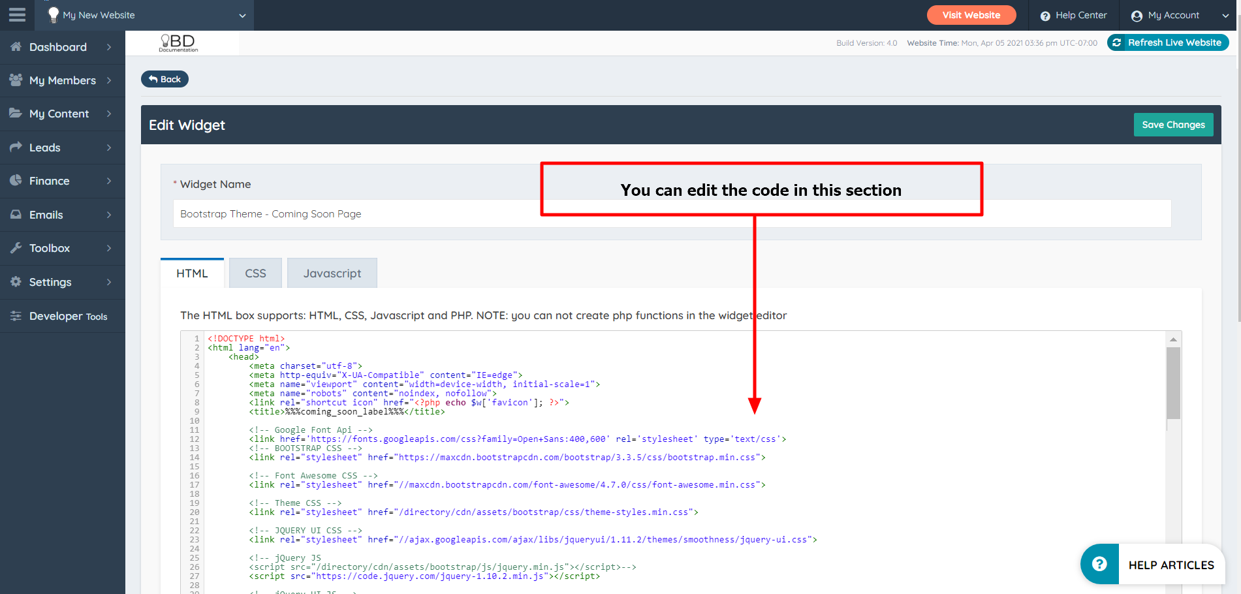Expand the Emails submenu chevron
The height and width of the screenshot is (594, 1241).
pos(109,215)
